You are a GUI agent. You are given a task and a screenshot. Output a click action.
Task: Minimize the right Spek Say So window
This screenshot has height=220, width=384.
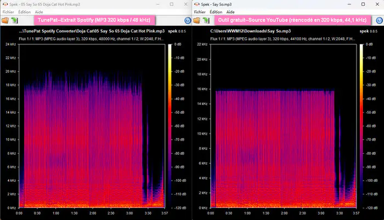[349, 4]
